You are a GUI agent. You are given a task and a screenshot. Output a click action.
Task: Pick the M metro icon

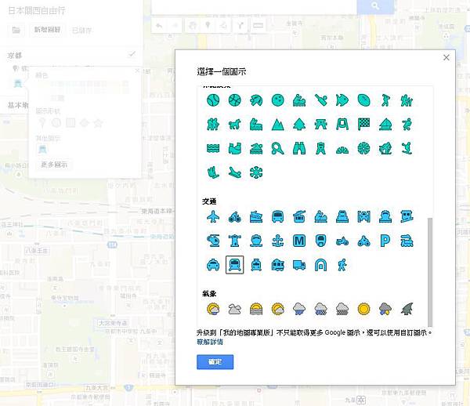coord(299,241)
